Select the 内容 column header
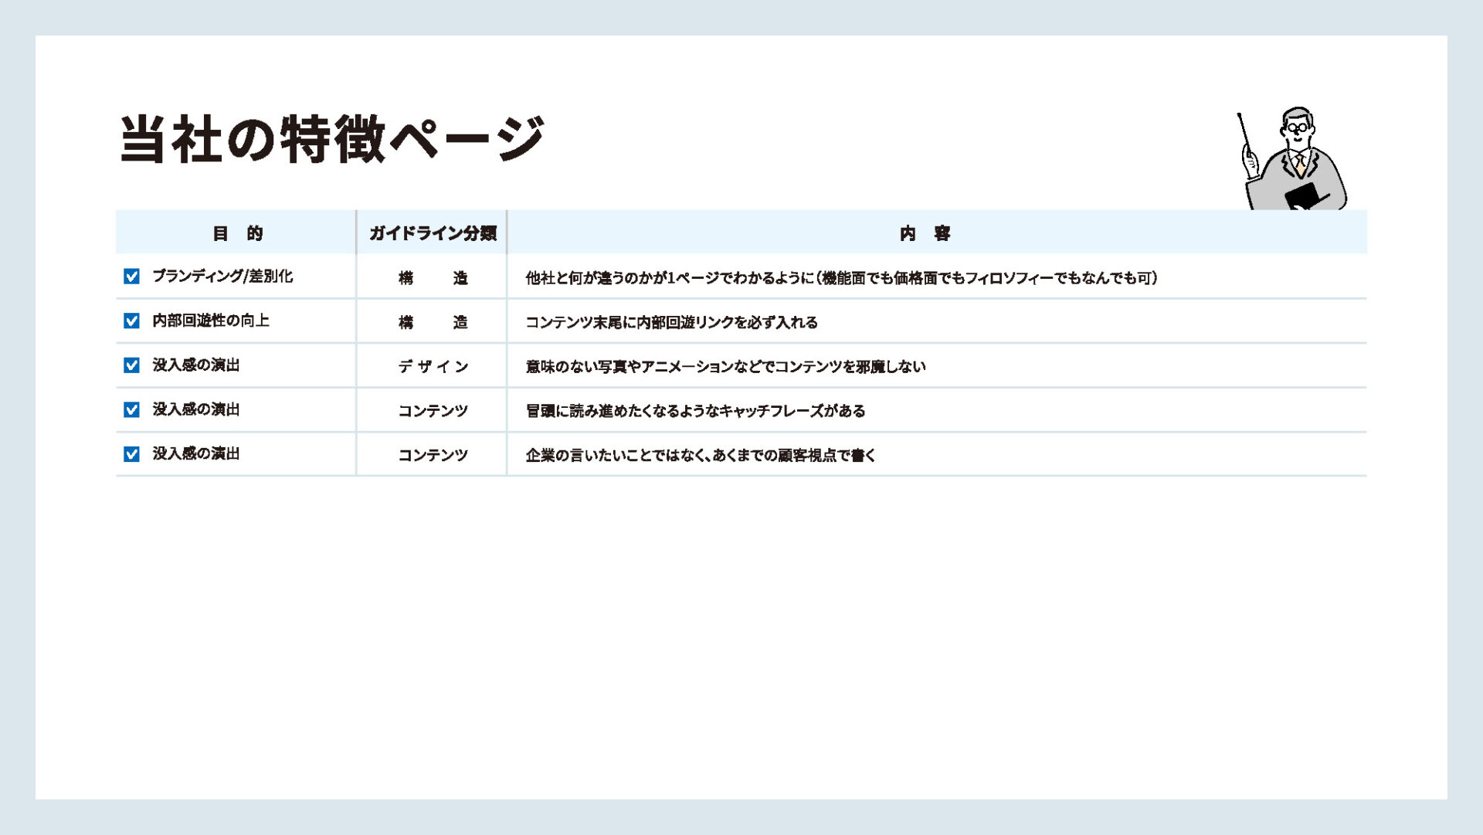 coord(925,233)
